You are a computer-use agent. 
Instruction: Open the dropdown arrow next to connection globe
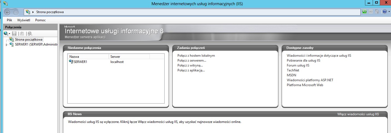point(9,34)
